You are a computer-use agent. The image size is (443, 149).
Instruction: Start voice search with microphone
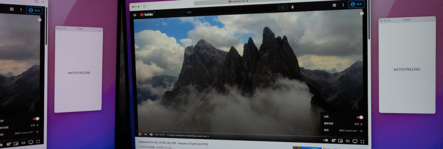tap(292, 7)
